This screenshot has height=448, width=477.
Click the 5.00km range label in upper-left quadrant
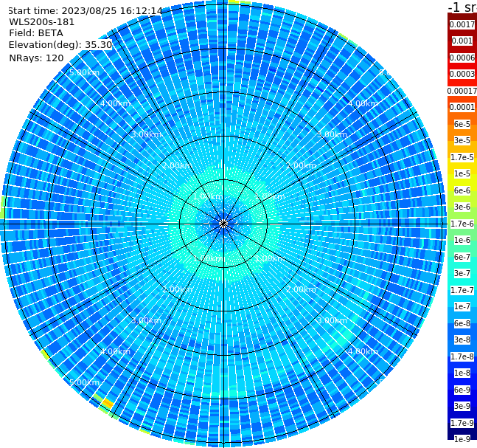84,72
